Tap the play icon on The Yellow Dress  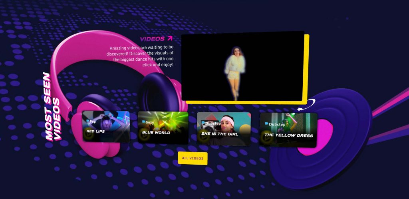(268, 136)
